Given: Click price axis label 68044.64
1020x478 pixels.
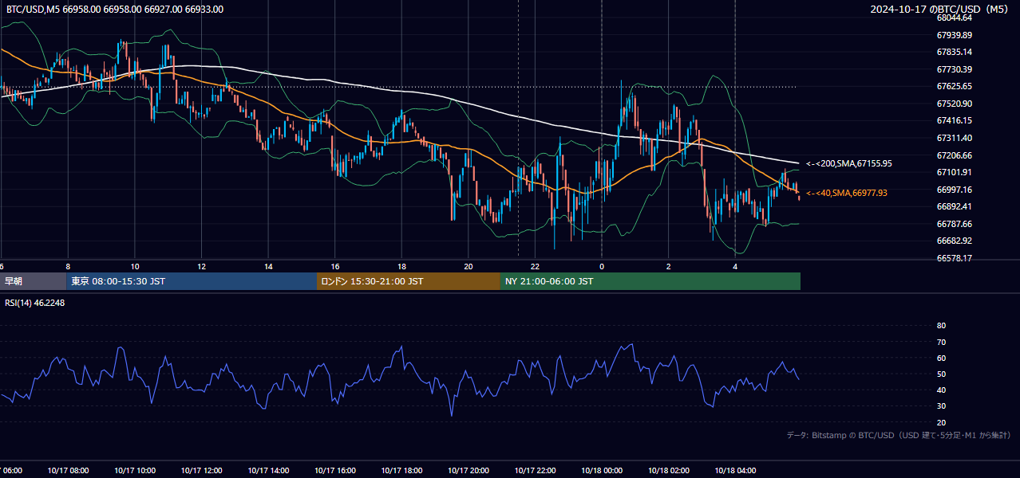Looking at the screenshot, I should click(x=954, y=18).
